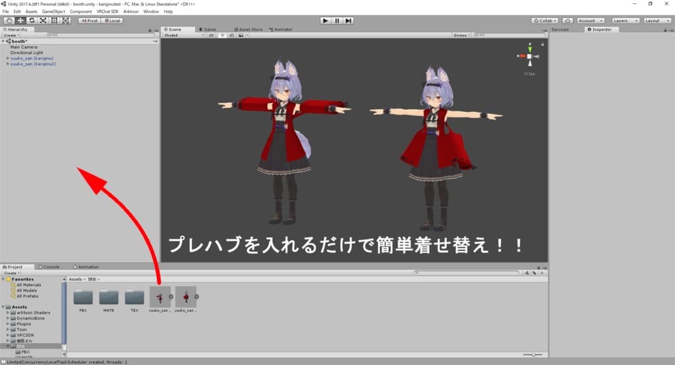Open the Help menu
The width and height of the screenshot is (675, 365).
click(168, 12)
